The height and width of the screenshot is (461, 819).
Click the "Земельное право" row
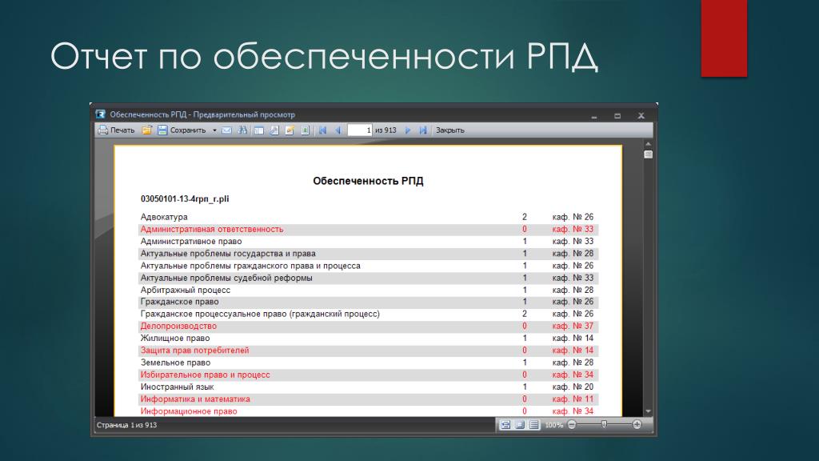tap(368, 363)
